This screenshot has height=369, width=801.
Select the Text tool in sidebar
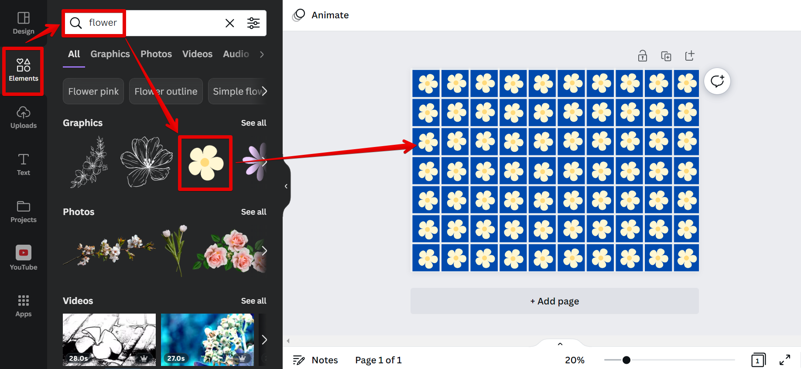(24, 164)
